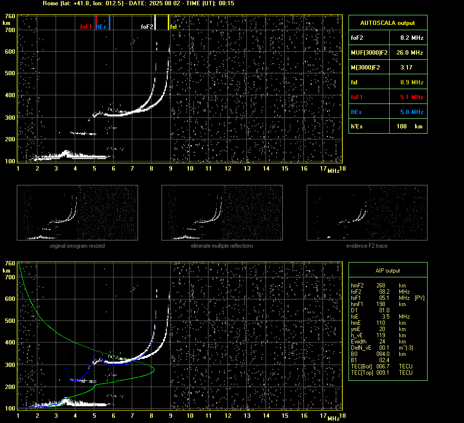Select the TEC[Top] value '009.1'
Image resolution: width=464 pixels, height=423 pixels.
383,372
